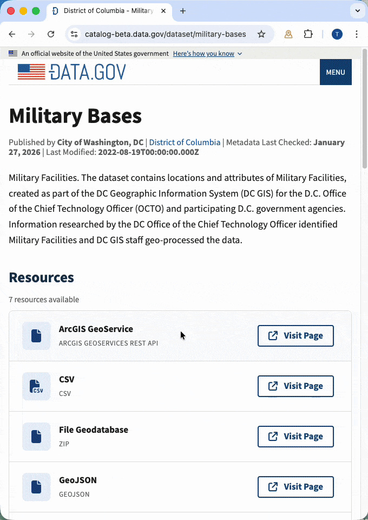Open the Chrome profile avatar
The image size is (368, 520).
pos(337,34)
